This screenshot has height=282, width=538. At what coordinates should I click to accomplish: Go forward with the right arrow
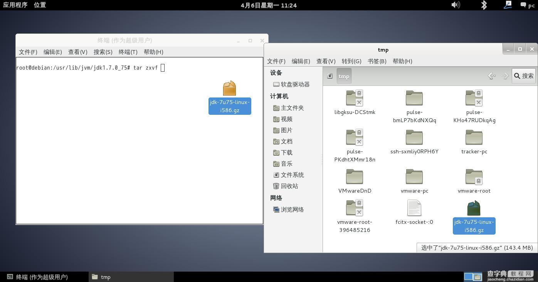click(504, 76)
